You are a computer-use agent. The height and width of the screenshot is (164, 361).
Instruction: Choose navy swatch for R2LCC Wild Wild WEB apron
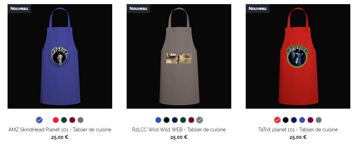(175, 120)
